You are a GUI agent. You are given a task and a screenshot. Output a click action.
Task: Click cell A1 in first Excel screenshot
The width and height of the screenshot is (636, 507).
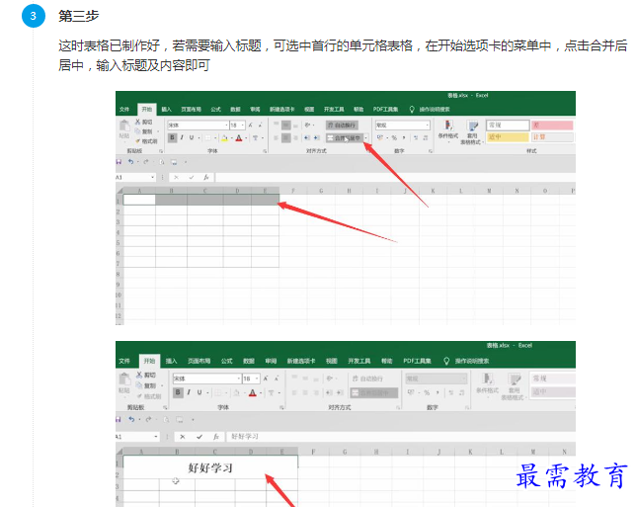pyautogui.click(x=139, y=200)
